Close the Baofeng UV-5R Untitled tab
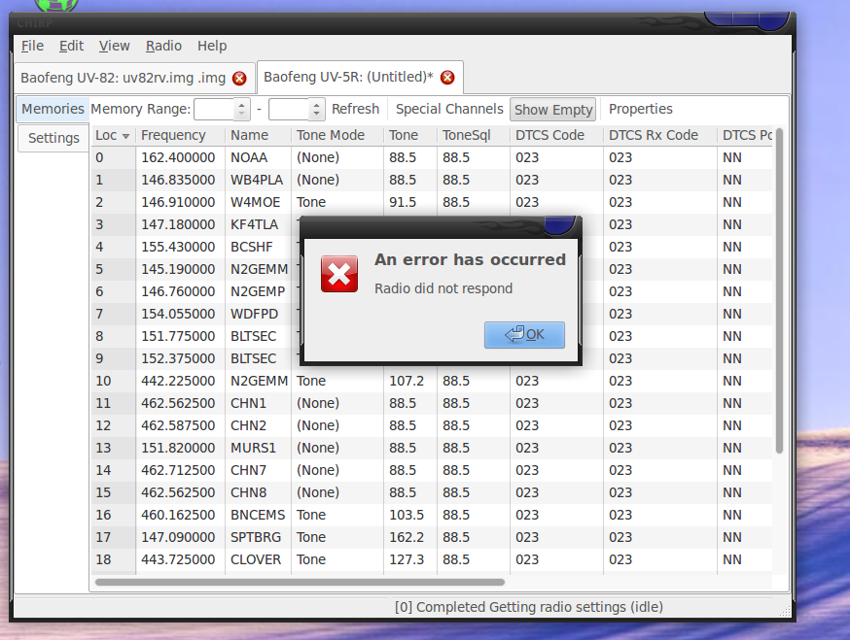 pyautogui.click(x=447, y=78)
